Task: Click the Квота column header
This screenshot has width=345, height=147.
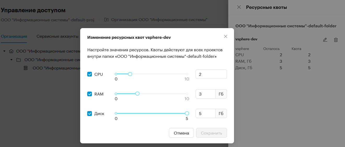Action: coord(296,49)
